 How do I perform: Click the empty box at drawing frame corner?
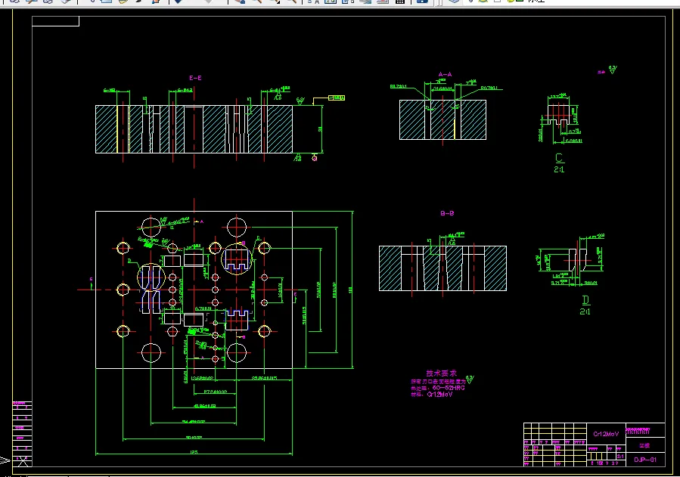tap(55, 21)
